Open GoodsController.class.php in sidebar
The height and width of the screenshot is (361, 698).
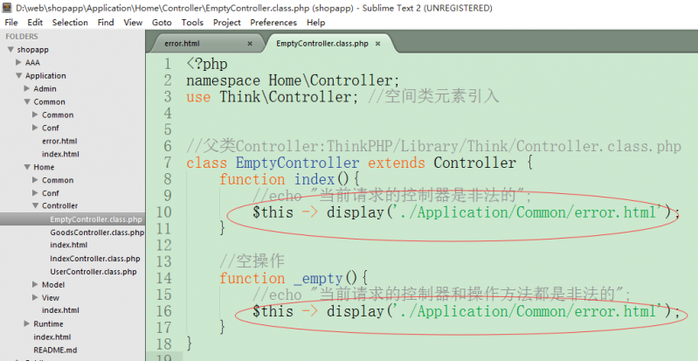click(x=96, y=233)
